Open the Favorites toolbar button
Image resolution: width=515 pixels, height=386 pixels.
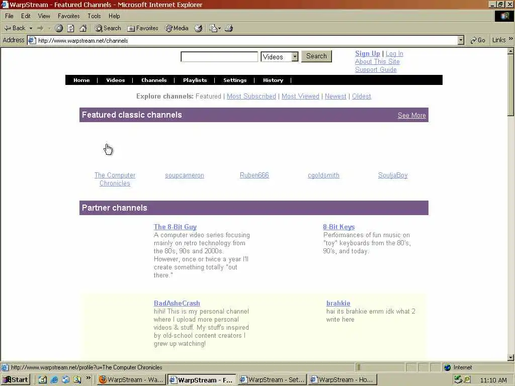coord(142,28)
